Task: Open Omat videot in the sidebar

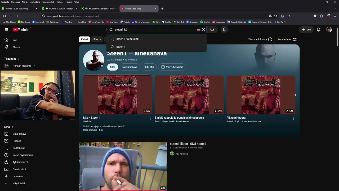Action: click(x=21, y=169)
